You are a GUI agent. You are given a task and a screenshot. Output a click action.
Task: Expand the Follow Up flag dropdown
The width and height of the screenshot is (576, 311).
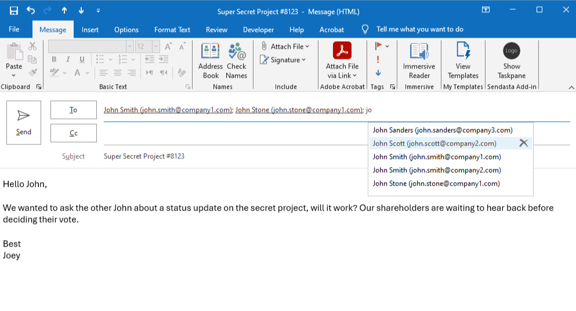click(x=387, y=46)
